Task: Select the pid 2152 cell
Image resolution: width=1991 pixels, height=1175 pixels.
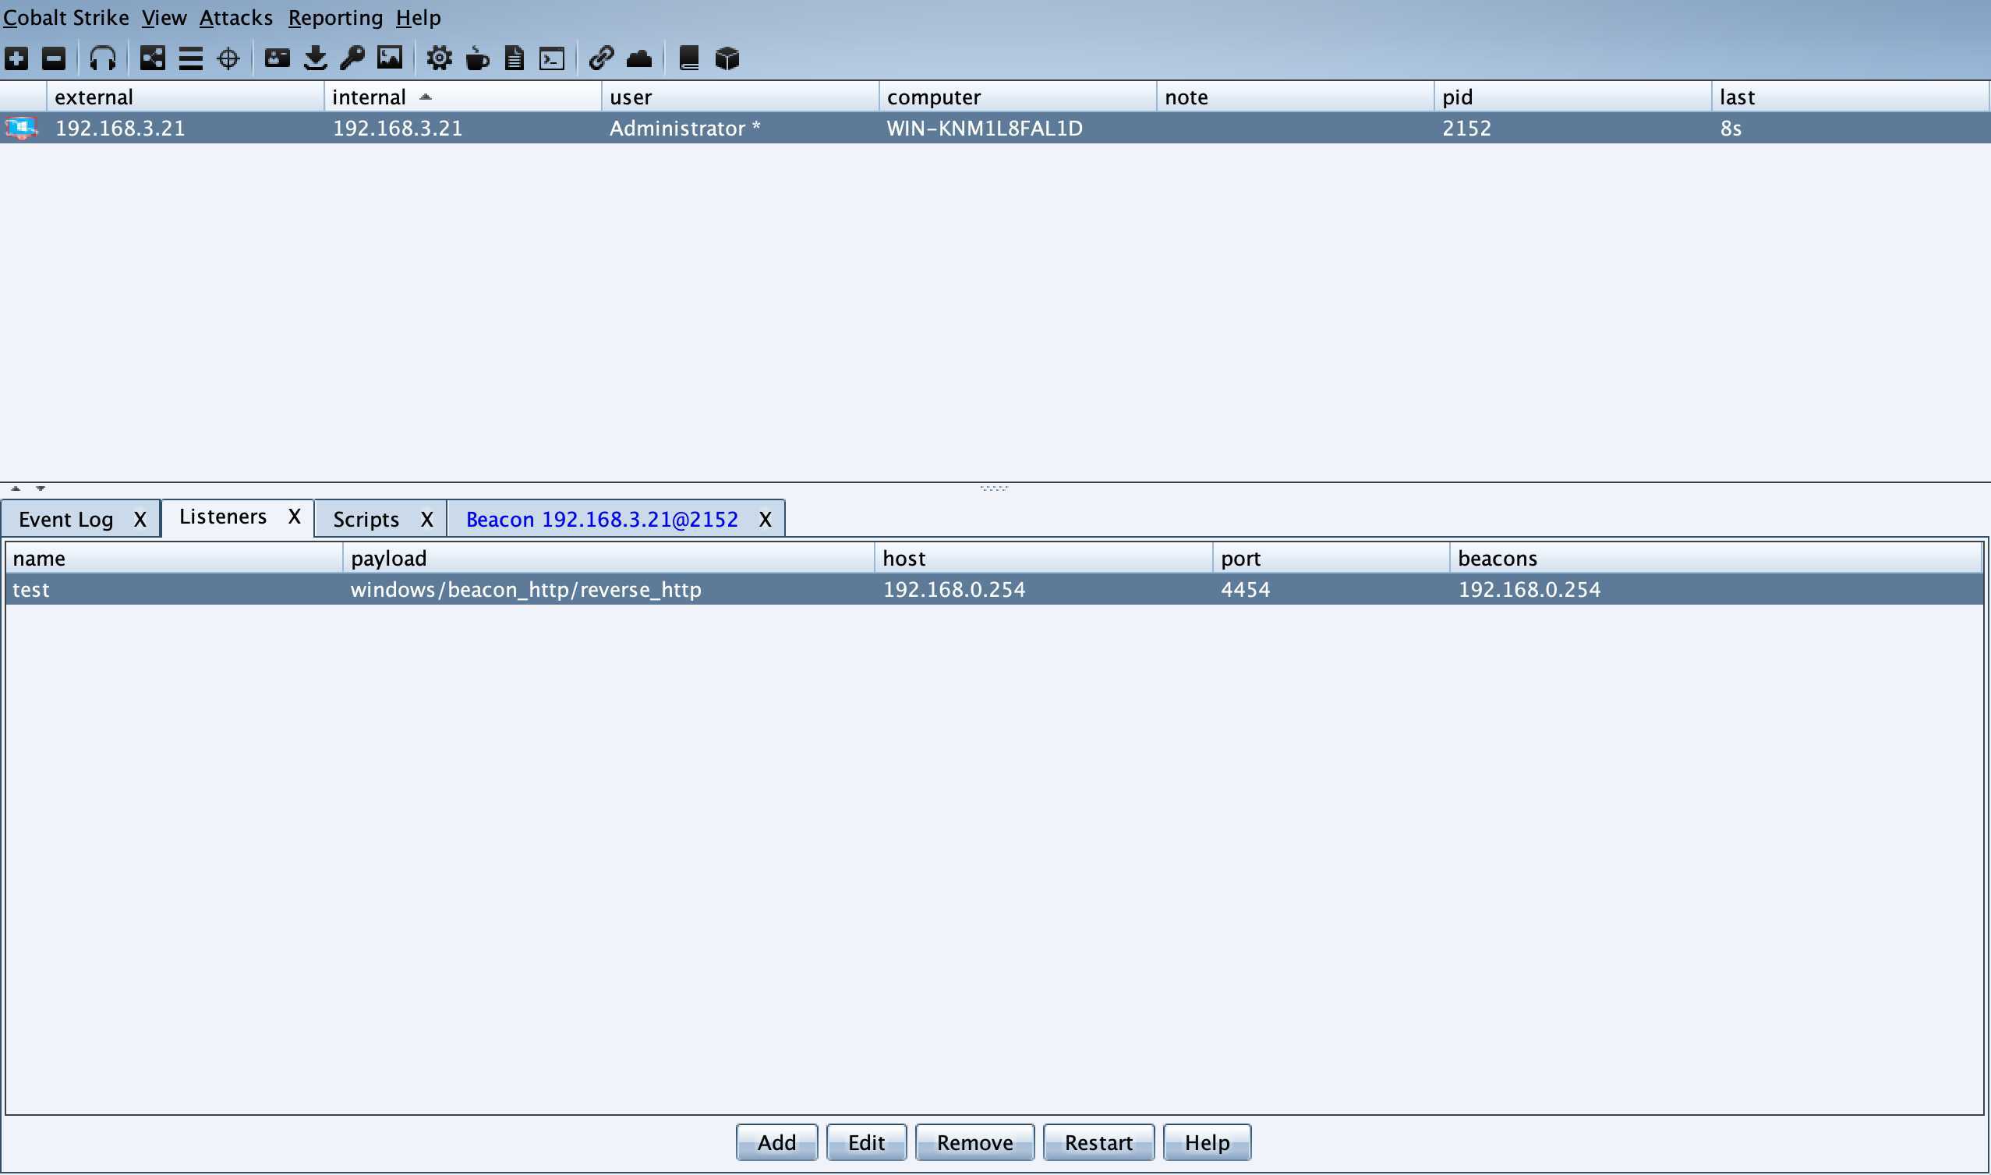Action: coord(1573,129)
